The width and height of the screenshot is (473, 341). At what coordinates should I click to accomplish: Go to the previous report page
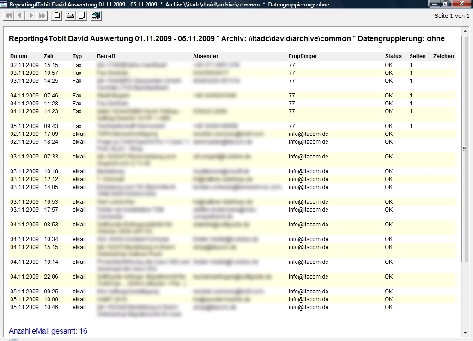tap(20, 15)
